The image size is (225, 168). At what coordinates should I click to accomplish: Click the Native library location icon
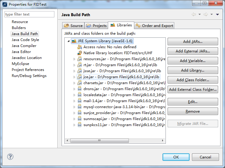point(80,53)
